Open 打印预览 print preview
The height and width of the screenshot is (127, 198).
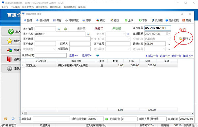(72, 20)
